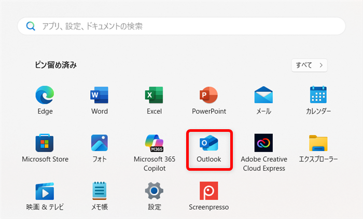The image size is (363, 219).
Task: Launch the 映画 & テレビ app
Action: click(45, 191)
